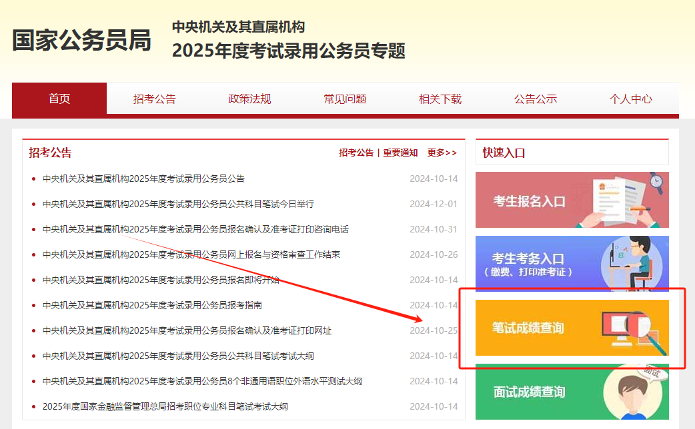The image size is (695, 429).
Task: Open 公共科目笔试考试大纲 announcement
Action: [x=178, y=356]
